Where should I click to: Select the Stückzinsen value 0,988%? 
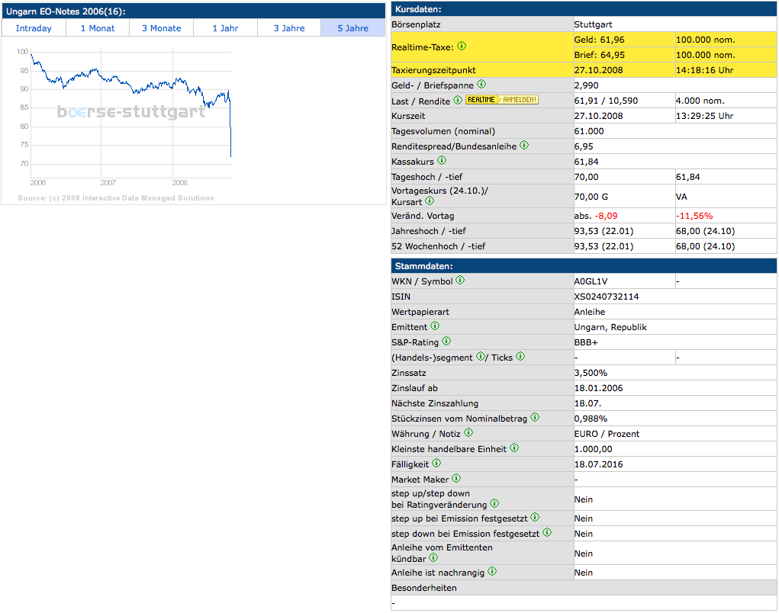click(591, 419)
